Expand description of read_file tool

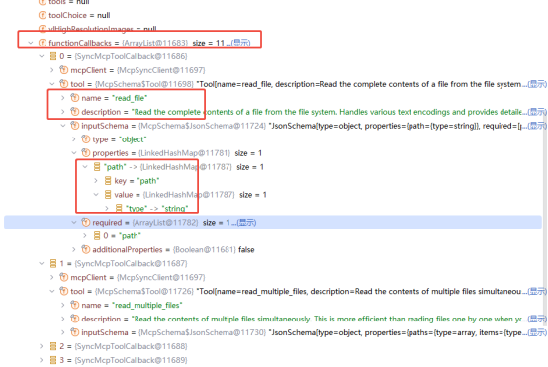(x=63, y=112)
